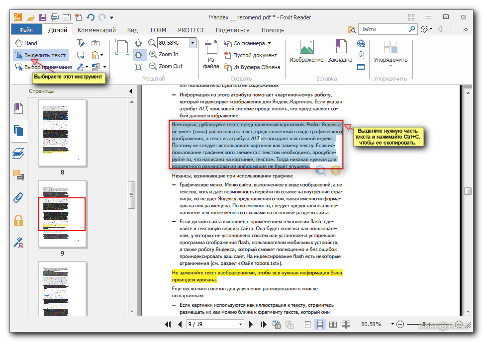Switch to the Комментарий tab

pyautogui.click(x=97, y=30)
